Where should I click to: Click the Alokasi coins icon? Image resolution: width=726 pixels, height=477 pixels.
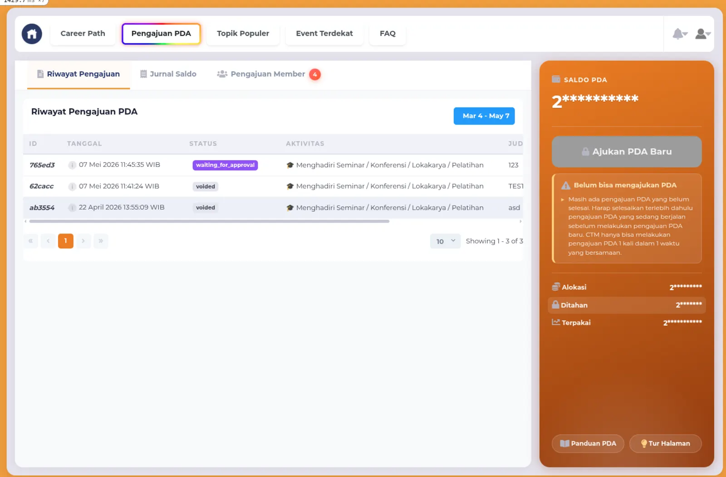[x=556, y=287]
